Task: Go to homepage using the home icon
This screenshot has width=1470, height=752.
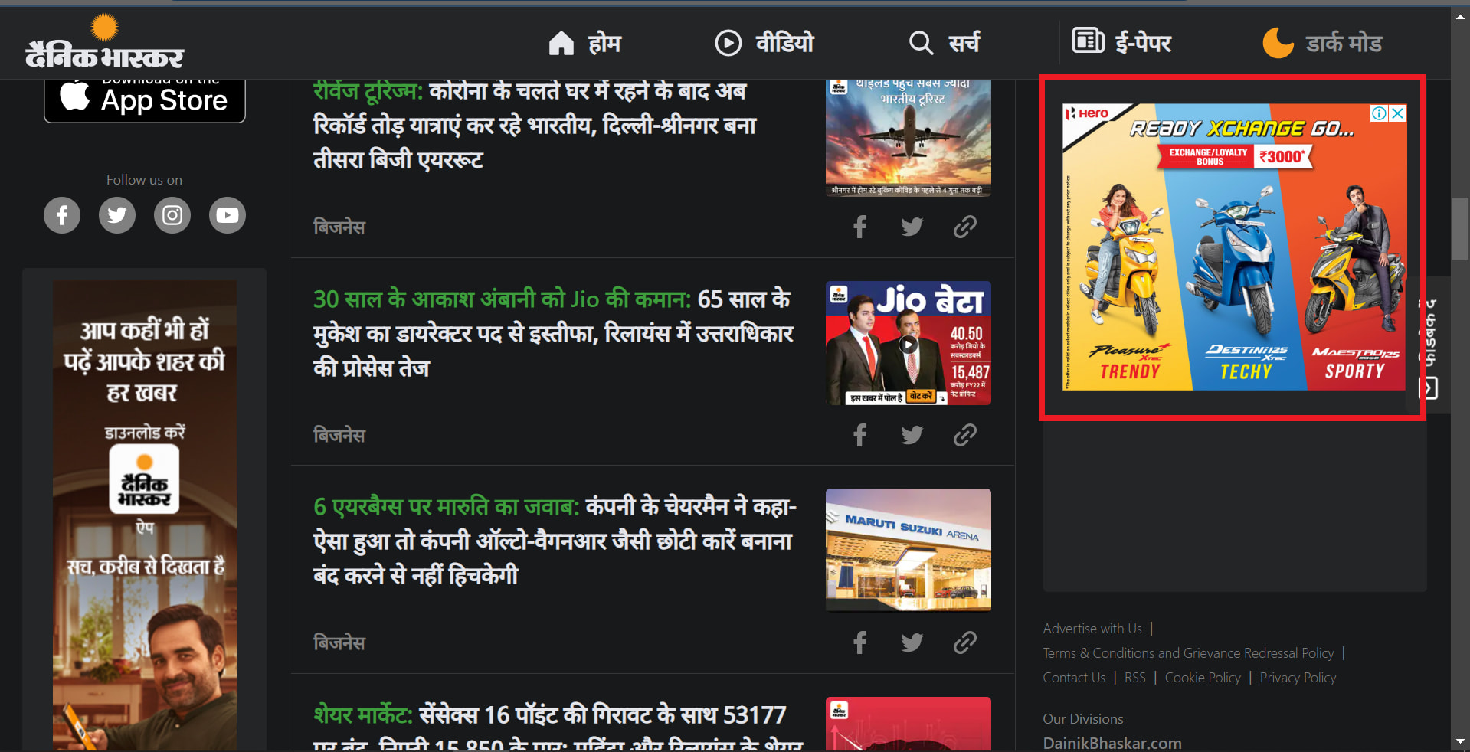Action: point(561,43)
